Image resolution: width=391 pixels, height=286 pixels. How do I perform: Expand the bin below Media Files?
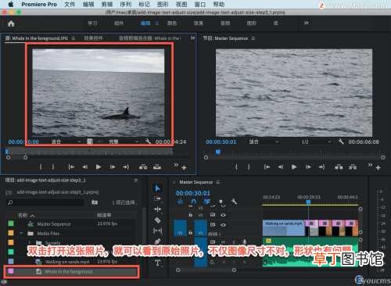[x=29, y=243]
